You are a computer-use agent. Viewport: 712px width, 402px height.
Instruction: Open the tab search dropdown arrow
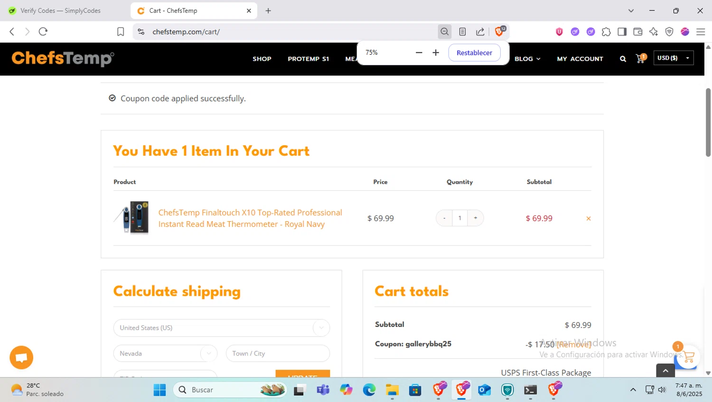pyautogui.click(x=631, y=10)
